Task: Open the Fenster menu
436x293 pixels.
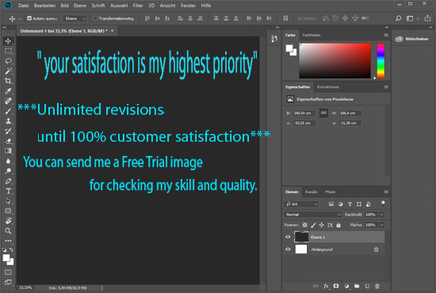Action: (x=188, y=6)
